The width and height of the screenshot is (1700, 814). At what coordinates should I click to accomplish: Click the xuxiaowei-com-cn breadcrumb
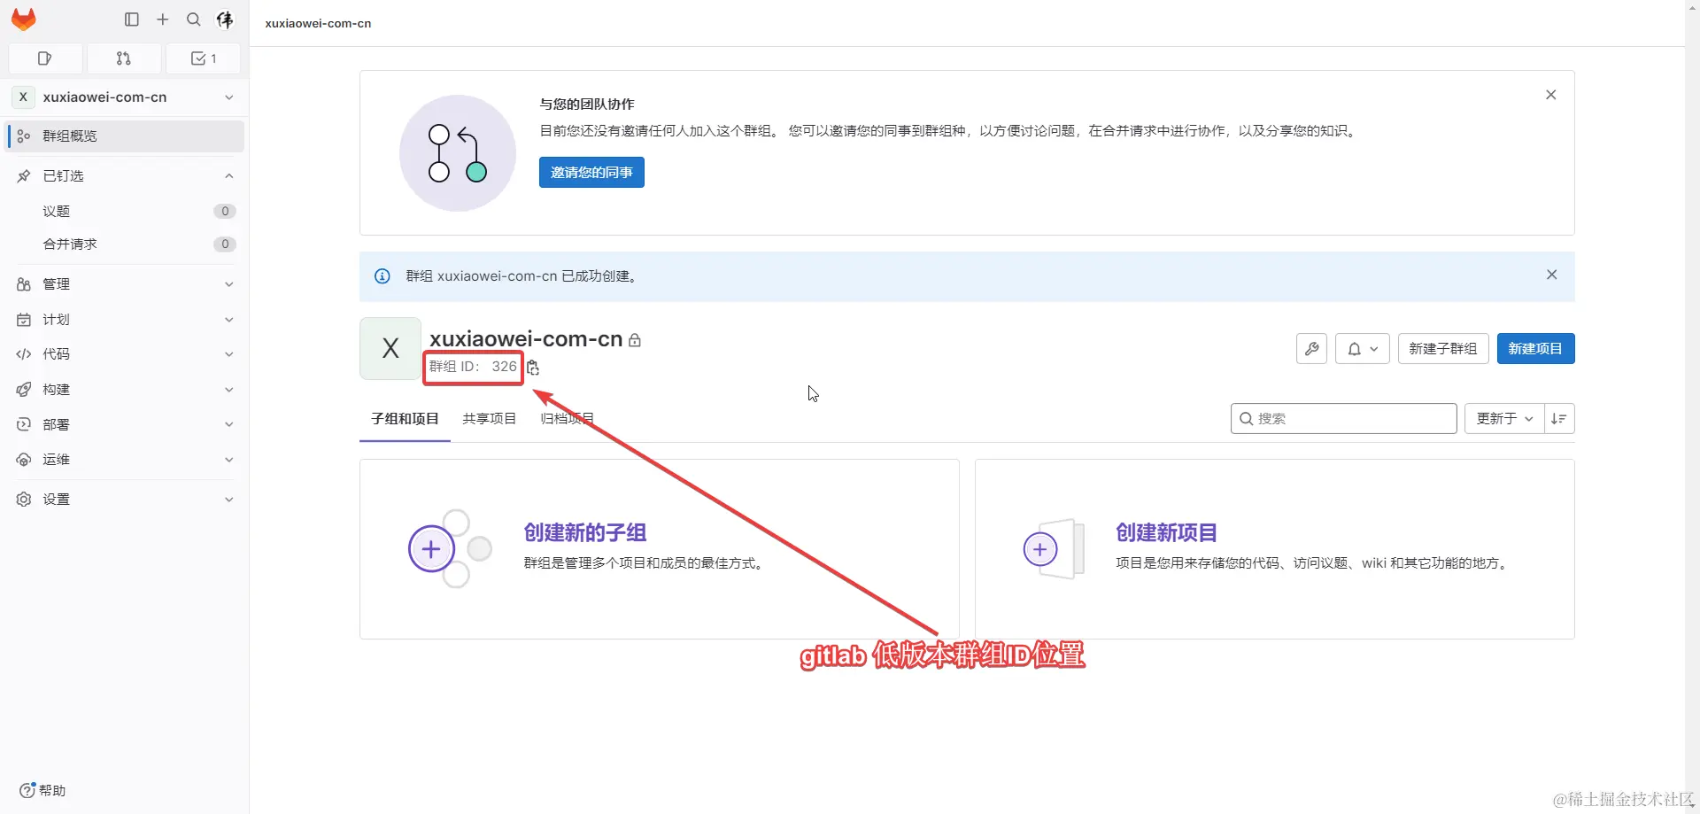tap(318, 24)
